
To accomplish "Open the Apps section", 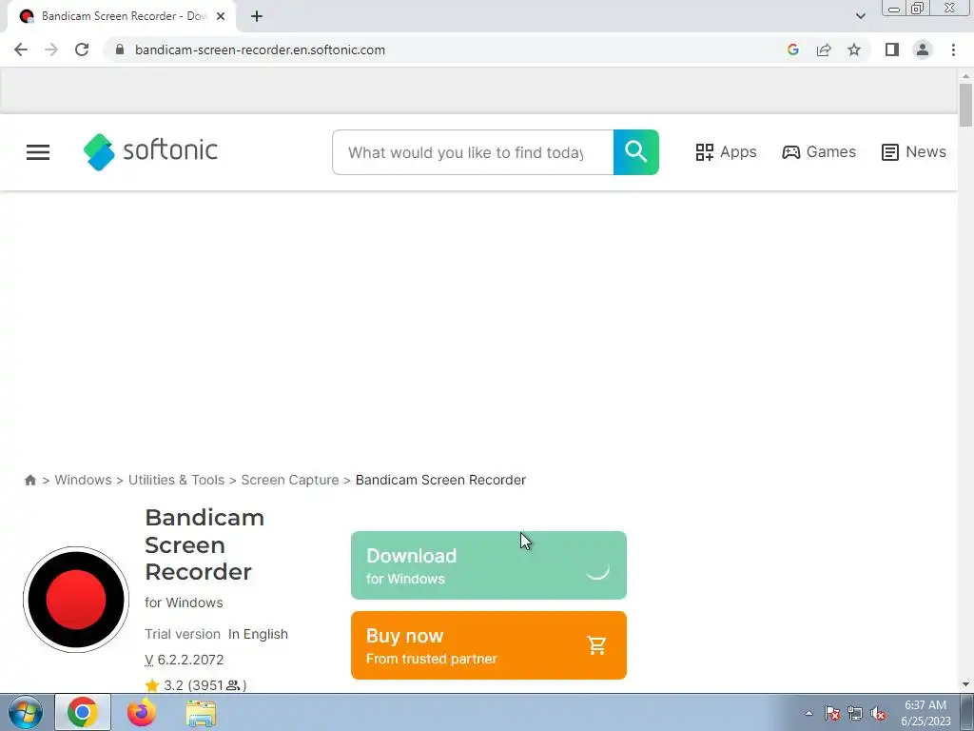I will pyautogui.click(x=726, y=151).
